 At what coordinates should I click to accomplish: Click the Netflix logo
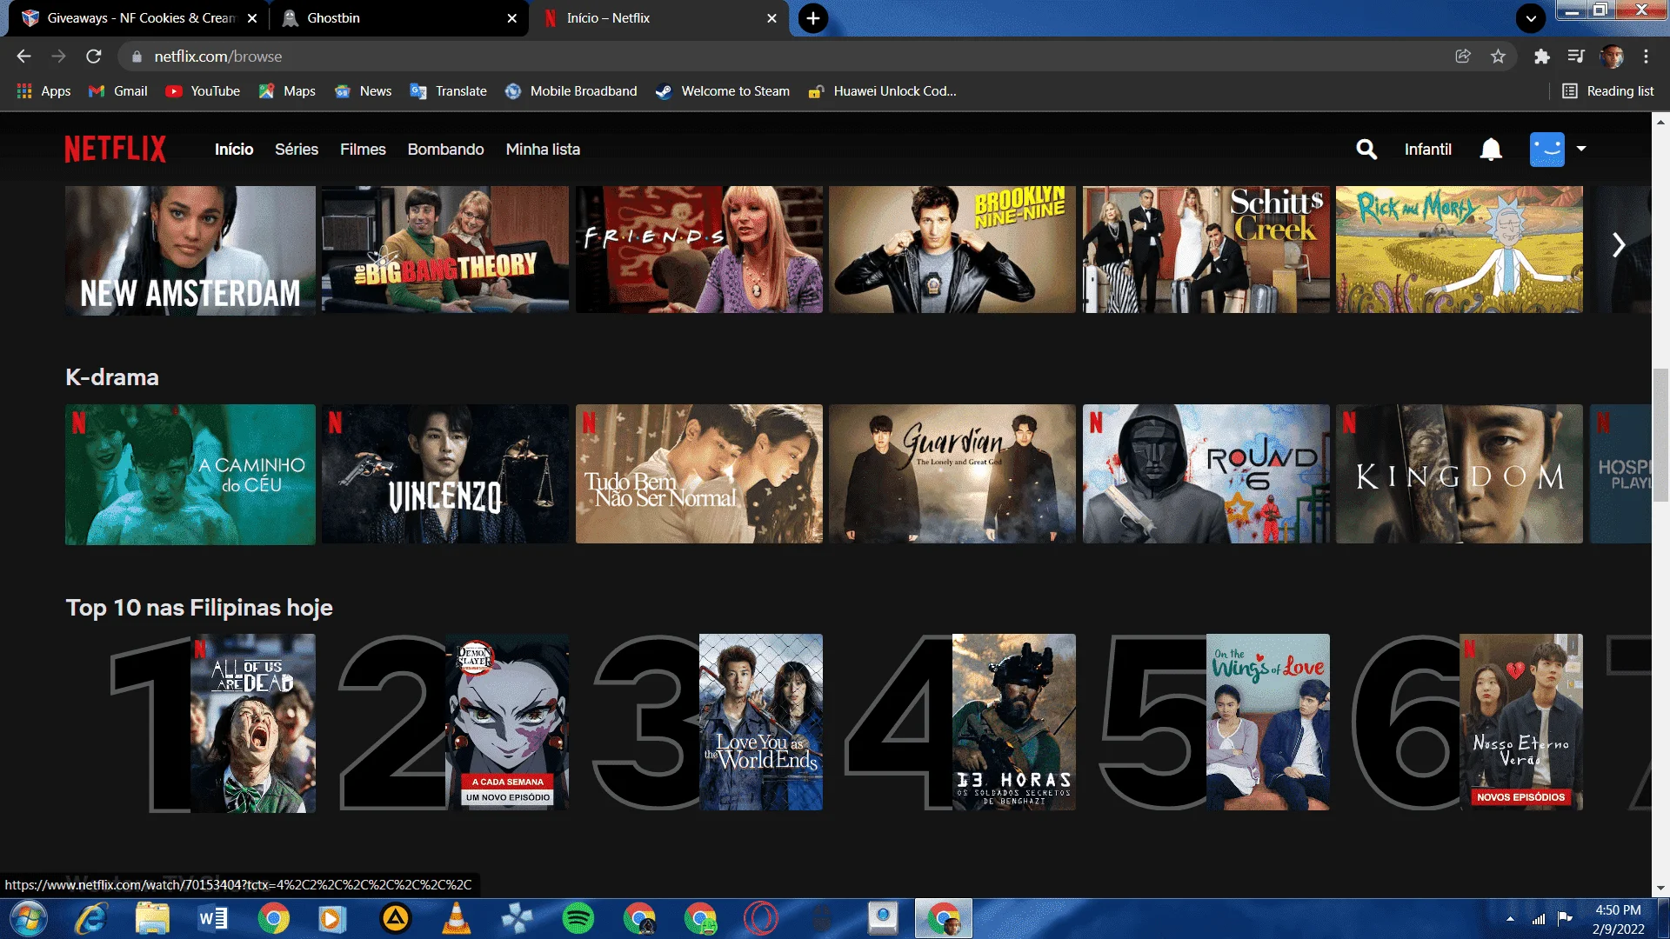[115, 149]
